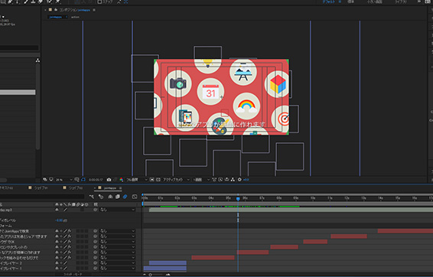Viewport: 433px width, 277px height.
Task: Click always preview this view icon
Action: coord(44,180)
